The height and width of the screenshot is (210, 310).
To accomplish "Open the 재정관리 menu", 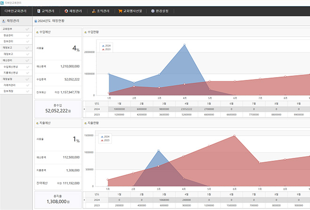I will point(75,11).
